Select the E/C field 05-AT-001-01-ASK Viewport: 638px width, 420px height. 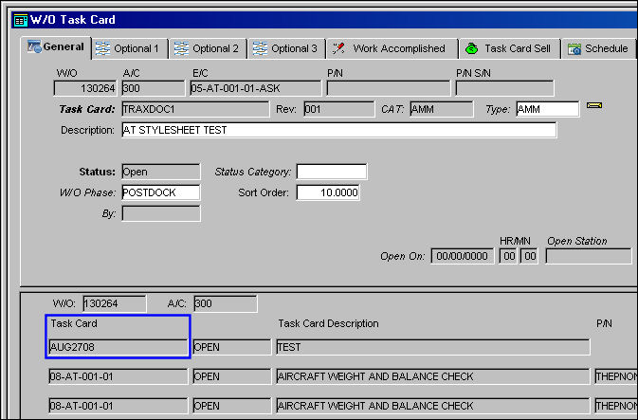(x=256, y=88)
